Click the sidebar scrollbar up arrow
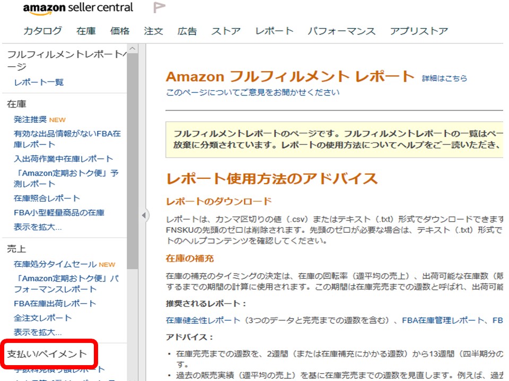509x381 pixels. click(132, 49)
